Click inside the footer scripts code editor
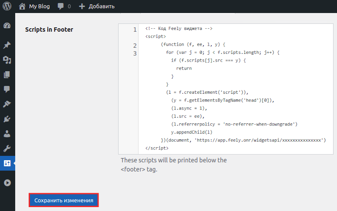Screen dimensions: 337x211 (226, 89)
